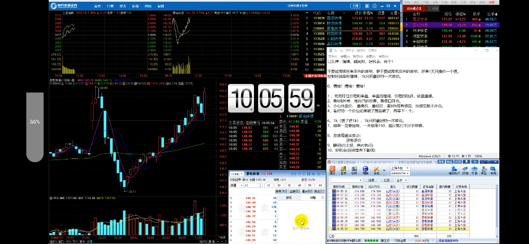This screenshot has height=244, width=529.
Task: Click the 全撤[Z] cancel-all button
Action: (295, 191)
